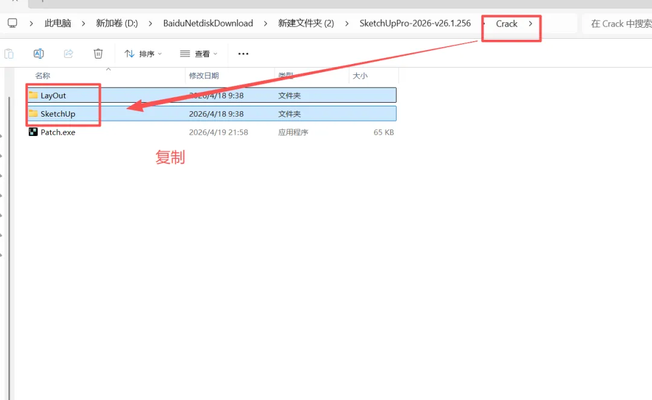Viewport: 652px width, 400px height.
Task: Click the Crack breadcrumb segment
Action: tap(507, 24)
